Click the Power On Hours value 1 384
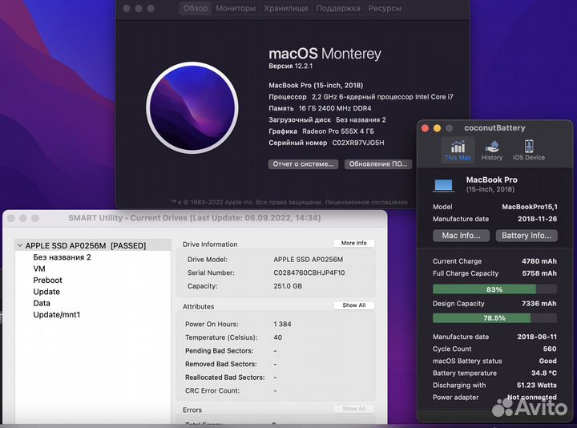Image resolution: width=577 pixels, height=428 pixels. (x=282, y=325)
